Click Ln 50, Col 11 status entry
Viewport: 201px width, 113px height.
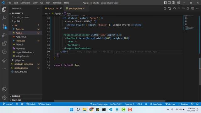[116, 104]
